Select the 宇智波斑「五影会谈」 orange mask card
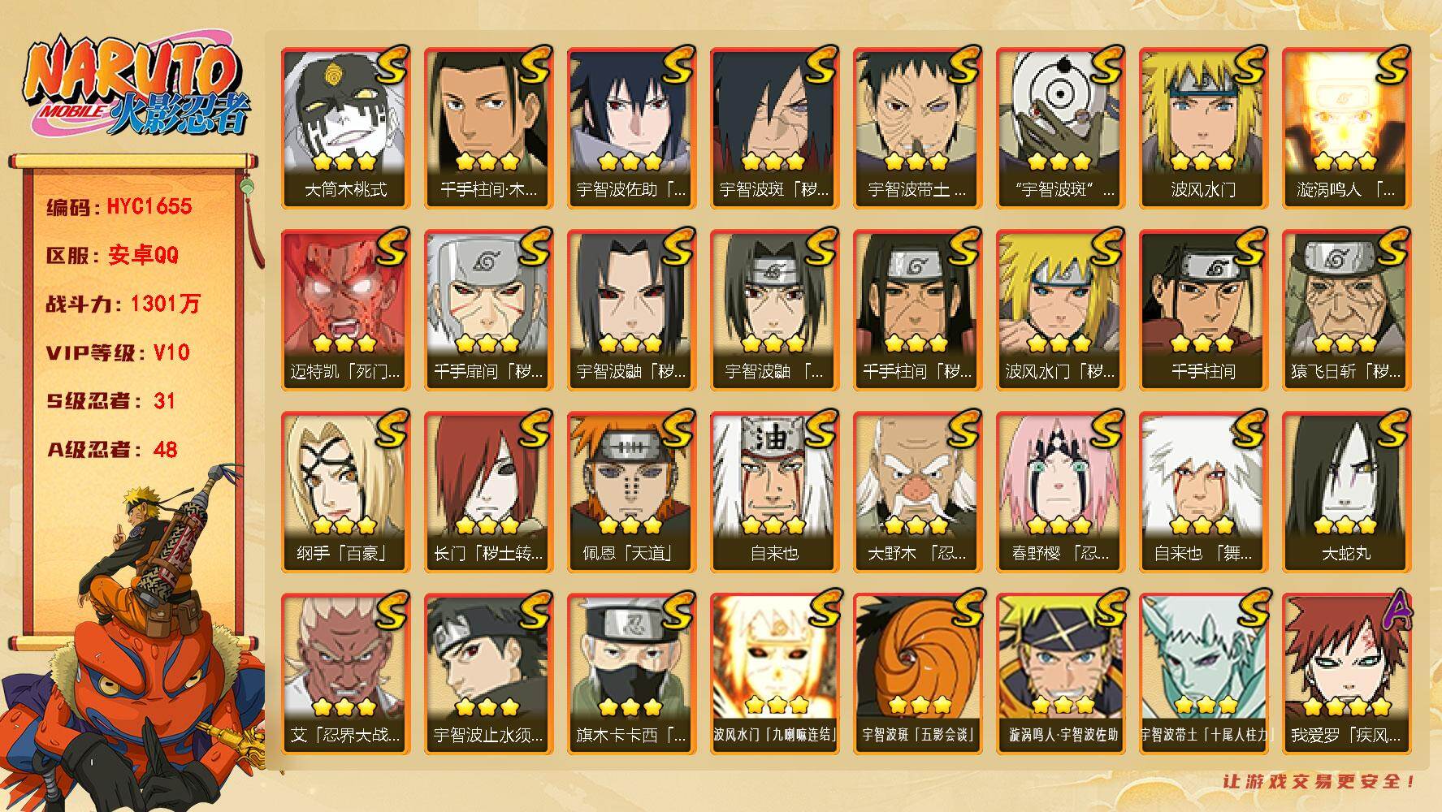This screenshot has width=1442, height=812. (917, 674)
